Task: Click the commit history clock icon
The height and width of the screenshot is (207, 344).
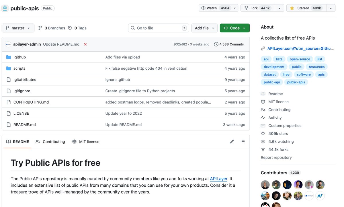Action: click(216, 44)
